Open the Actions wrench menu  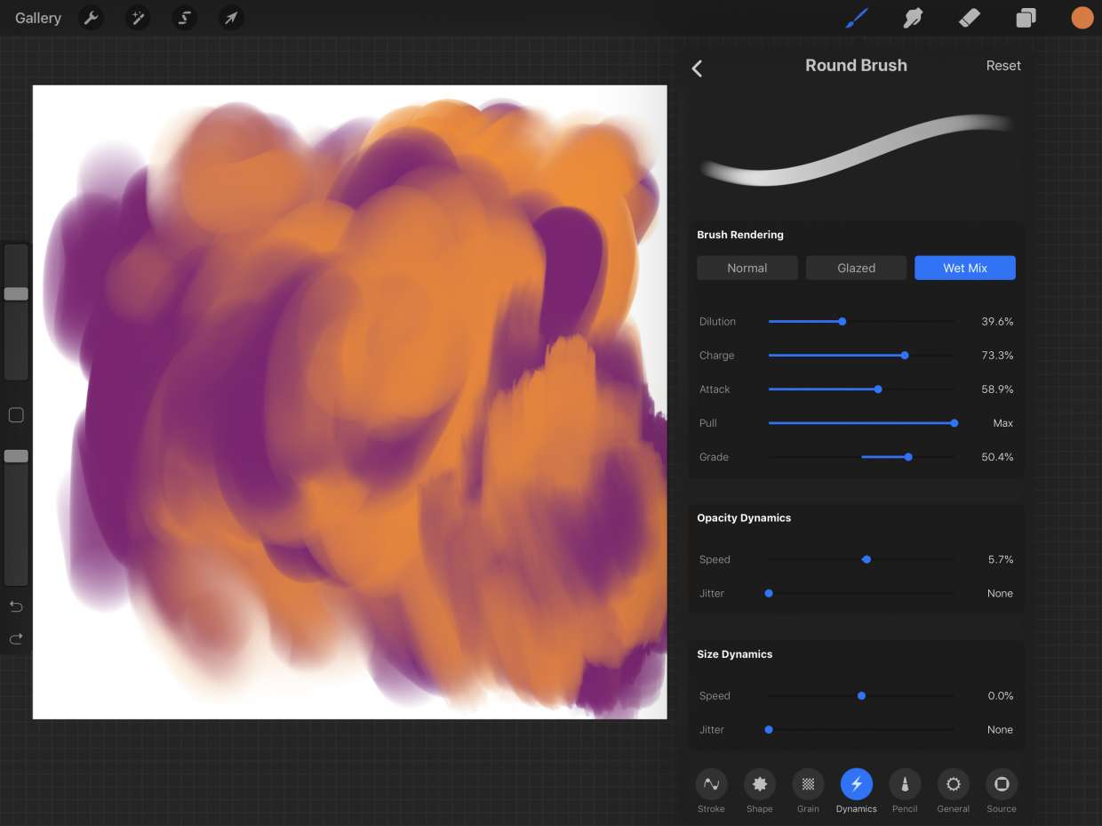coord(91,18)
